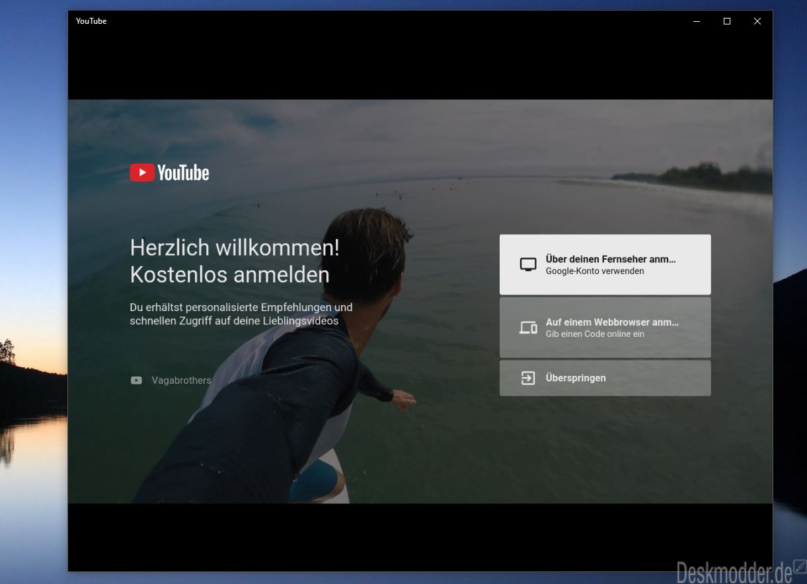This screenshot has height=584, width=807.
Task: Select 'Über deinen Fernseher anmelden' option
Action: coord(605,264)
